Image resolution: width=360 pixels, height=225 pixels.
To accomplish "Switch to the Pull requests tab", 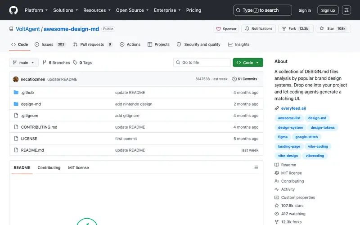I will point(93,45).
